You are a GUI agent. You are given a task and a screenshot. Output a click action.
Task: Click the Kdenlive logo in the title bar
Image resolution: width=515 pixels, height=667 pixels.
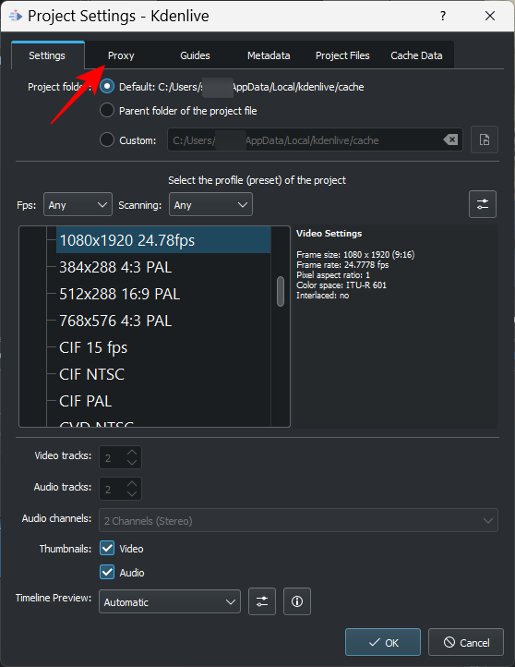pos(16,16)
